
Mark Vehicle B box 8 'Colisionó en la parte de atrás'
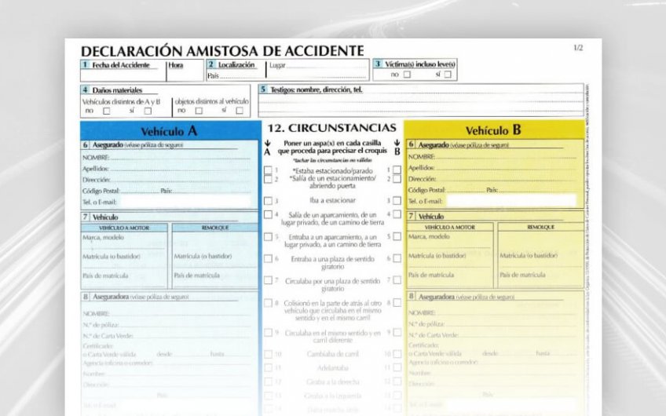coord(397,303)
